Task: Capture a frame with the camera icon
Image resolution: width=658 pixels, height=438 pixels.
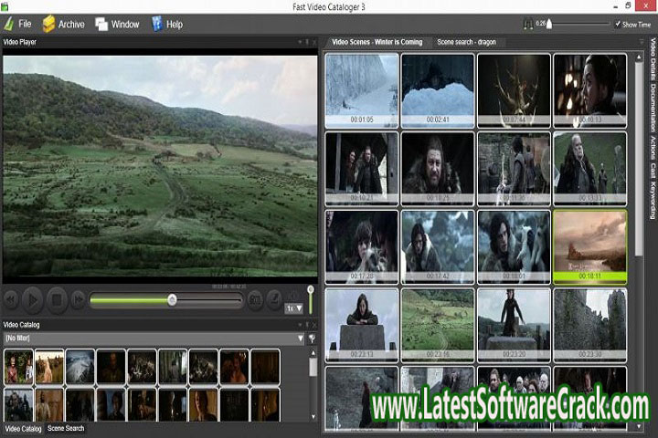Action: coord(255,298)
